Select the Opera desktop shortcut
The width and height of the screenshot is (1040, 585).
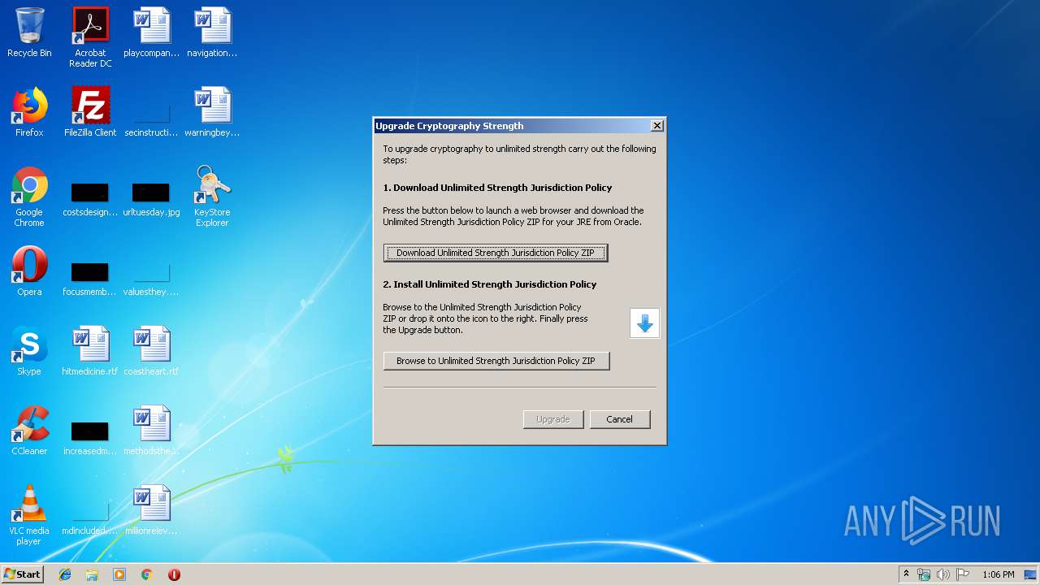click(x=29, y=272)
